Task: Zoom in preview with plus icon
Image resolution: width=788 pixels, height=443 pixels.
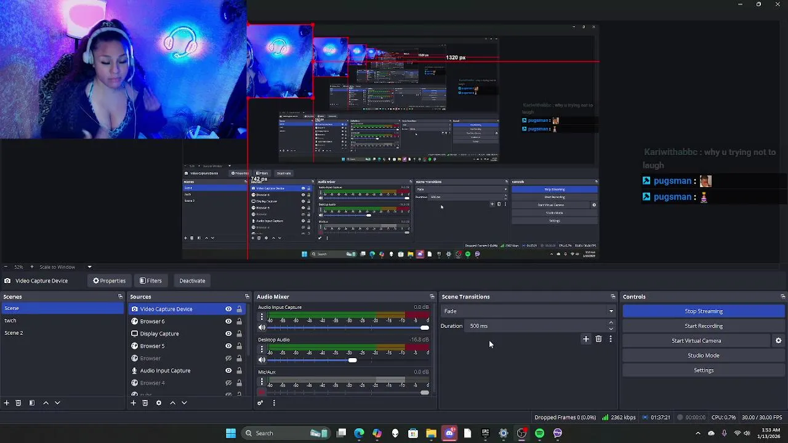Action: click(32, 267)
